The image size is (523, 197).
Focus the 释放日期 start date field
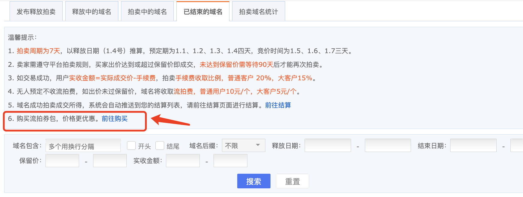[328, 145]
